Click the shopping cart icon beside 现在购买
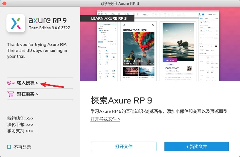The image size is (240, 157). pyautogui.click(x=10, y=94)
